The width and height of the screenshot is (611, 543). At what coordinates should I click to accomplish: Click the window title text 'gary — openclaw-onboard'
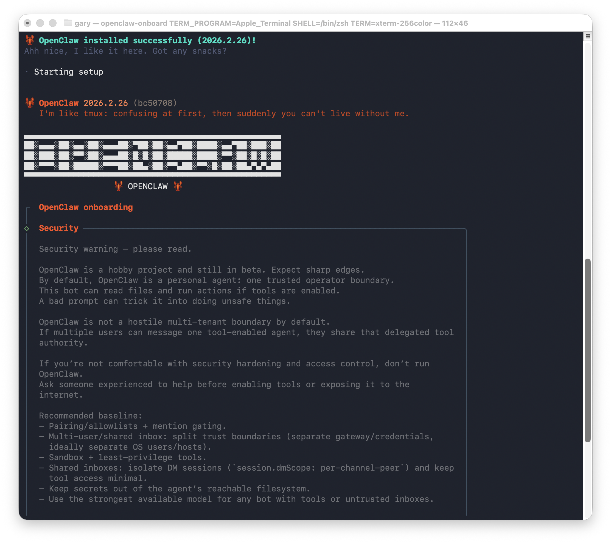[x=121, y=23]
